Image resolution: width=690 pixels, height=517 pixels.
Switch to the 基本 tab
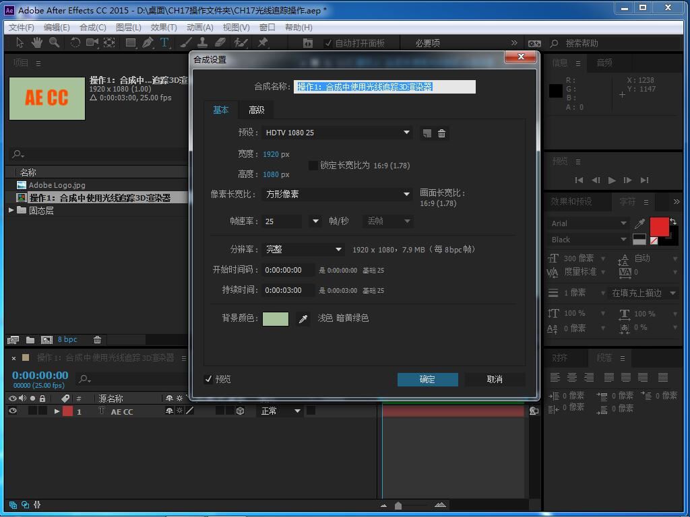(220, 110)
